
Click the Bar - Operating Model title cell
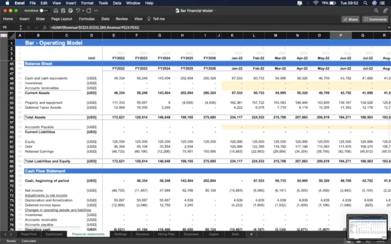[x=53, y=43]
